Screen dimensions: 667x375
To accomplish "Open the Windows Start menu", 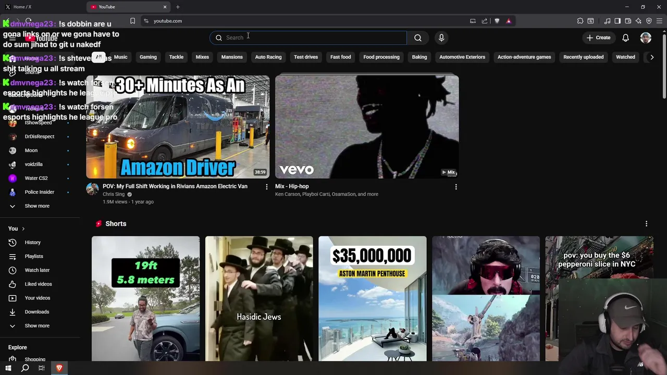I will [x=8, y=368].
